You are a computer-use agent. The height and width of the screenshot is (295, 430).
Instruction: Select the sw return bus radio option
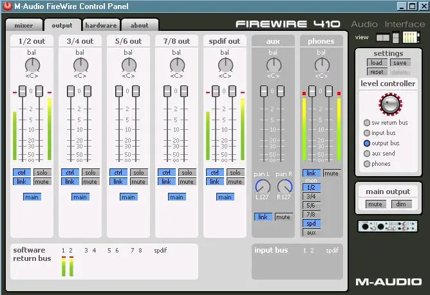point(367,123)
